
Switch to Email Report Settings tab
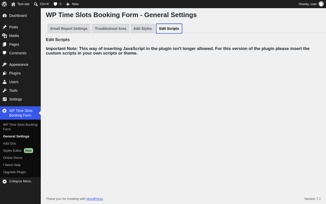click(x=69, y=29)
